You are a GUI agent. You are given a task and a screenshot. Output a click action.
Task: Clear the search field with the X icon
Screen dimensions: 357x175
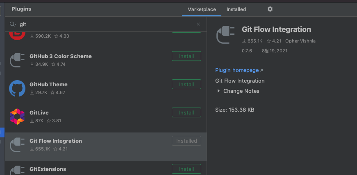point(198,24)
